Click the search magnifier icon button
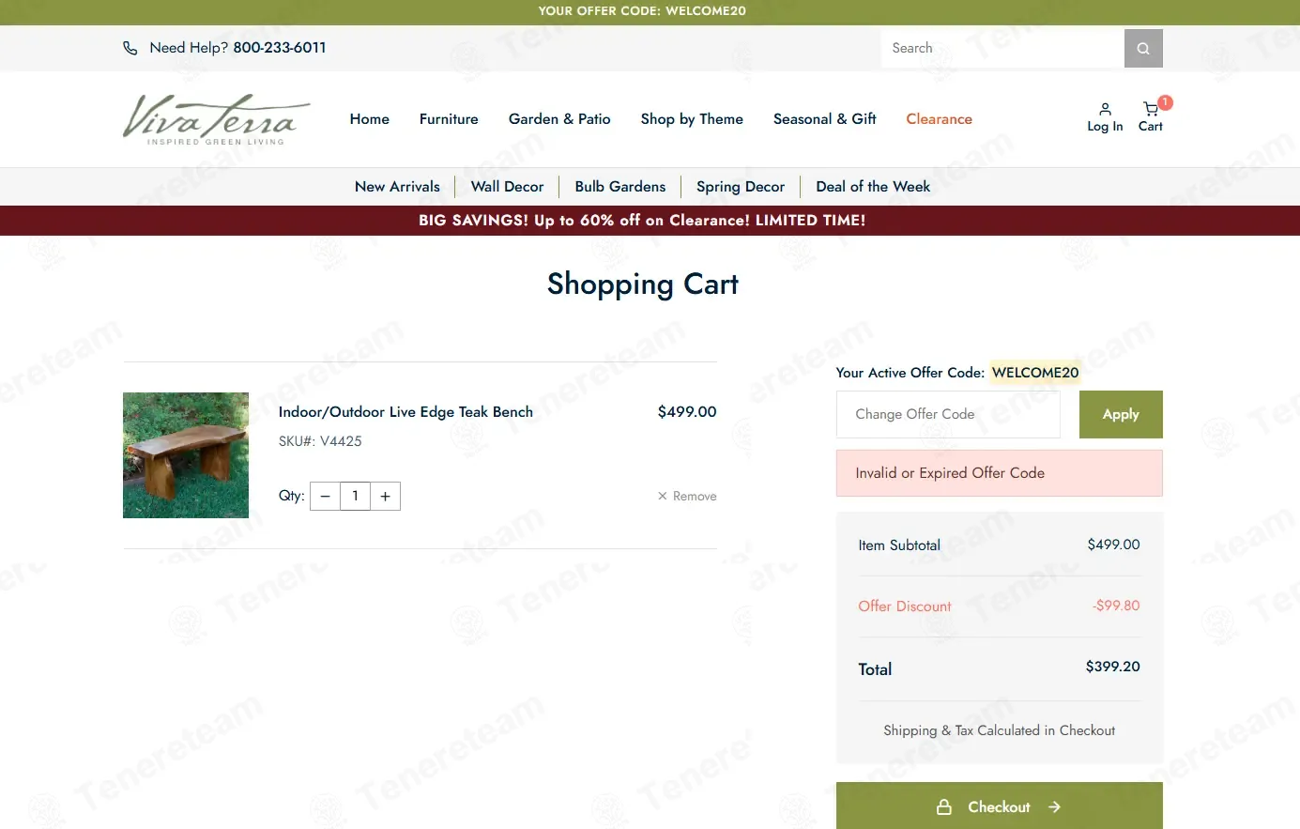This screenshot has height=829, width=1300. 1143,48
